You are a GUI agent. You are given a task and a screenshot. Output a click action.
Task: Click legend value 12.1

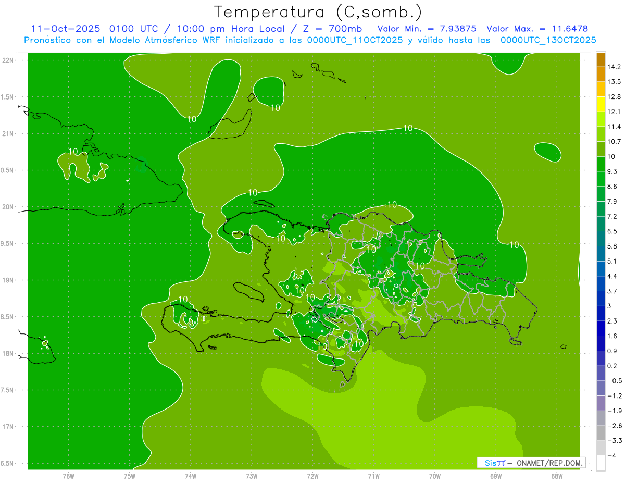614,112
